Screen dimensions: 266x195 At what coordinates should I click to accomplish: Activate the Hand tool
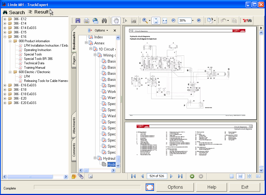click(x=116, y=21)
